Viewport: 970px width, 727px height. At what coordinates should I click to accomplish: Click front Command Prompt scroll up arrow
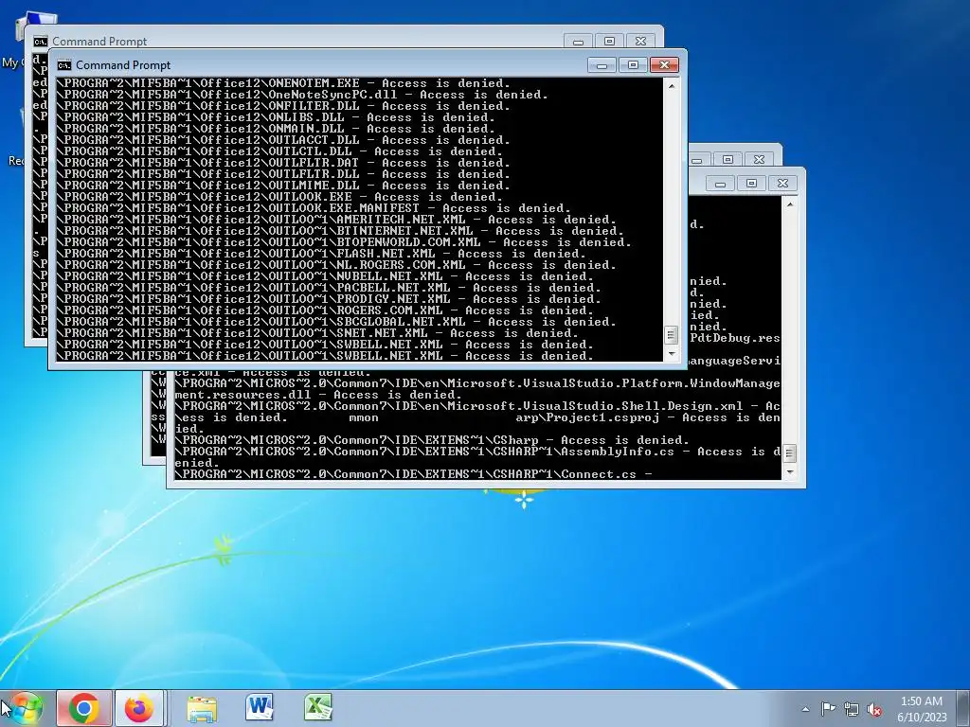672,86
